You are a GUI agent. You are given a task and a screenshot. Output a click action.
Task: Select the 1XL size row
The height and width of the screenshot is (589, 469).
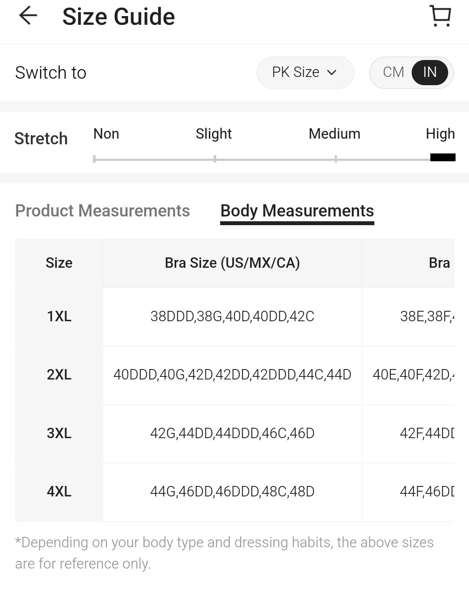point(59,316)
